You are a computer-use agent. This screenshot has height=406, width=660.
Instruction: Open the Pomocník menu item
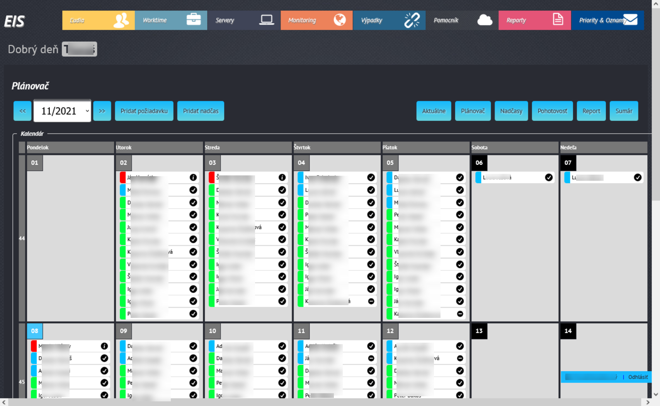pyautogui.click(x=446, y=20)
